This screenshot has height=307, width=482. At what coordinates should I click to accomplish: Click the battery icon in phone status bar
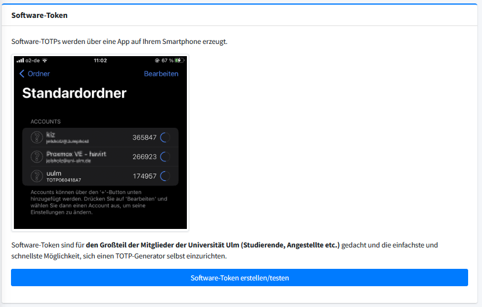(x=179, y=60)
